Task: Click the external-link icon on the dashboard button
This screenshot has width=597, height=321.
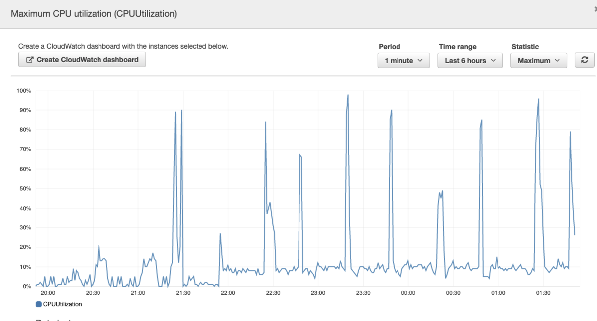Action: coord(30,60)
